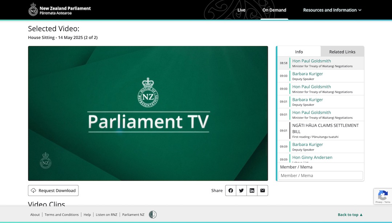Select Hon Ginny Andersen entry
The image size is (392, 223).
point(321,158)
